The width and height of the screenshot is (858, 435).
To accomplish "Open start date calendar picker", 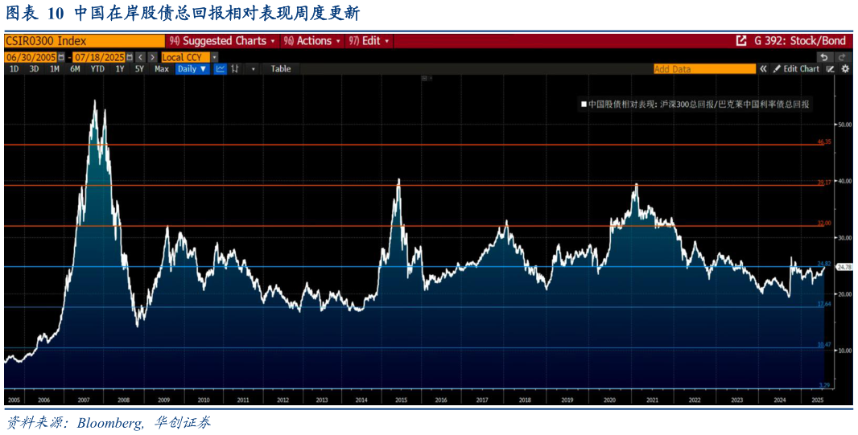I will pos(60,57).
